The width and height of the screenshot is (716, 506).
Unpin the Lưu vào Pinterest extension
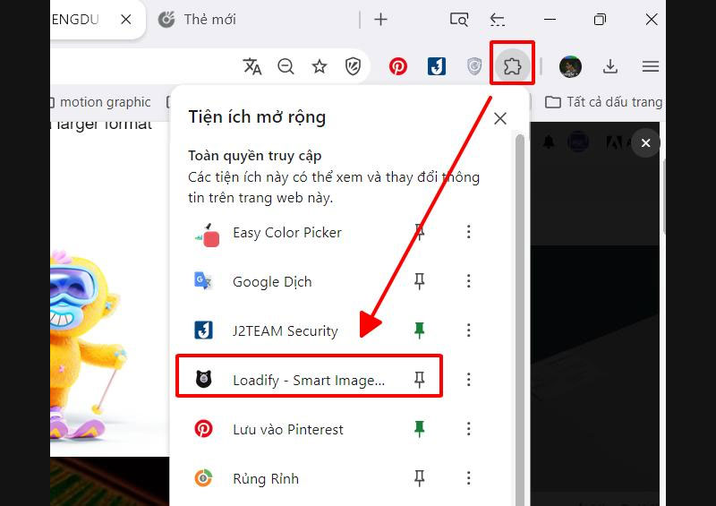click(419, 429)
